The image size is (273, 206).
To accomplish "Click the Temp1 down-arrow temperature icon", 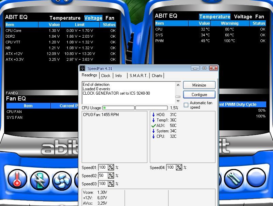I will pos(154,120).
